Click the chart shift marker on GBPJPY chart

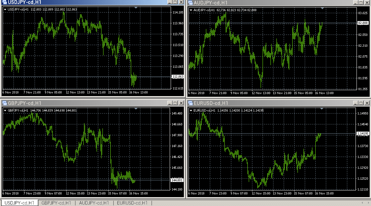click(x=136, y=109)
